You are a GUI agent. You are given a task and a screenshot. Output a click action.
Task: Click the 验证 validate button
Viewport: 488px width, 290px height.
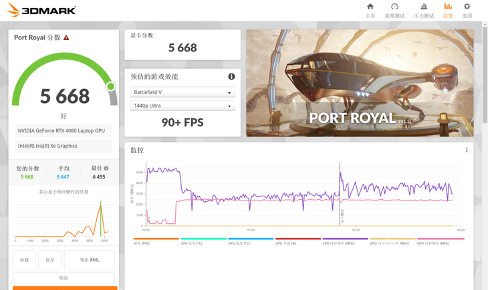[64, 277]
